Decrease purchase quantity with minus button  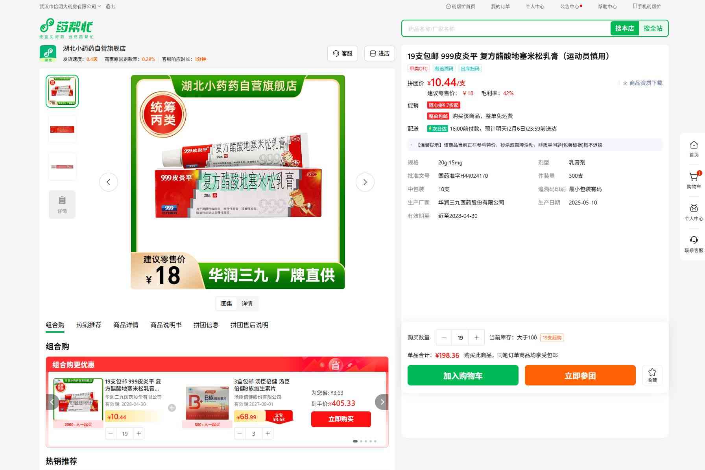(444, 337)
